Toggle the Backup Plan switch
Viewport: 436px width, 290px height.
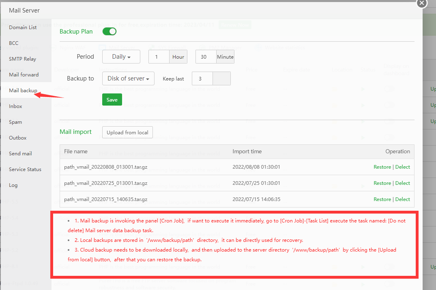coord(109,32)
